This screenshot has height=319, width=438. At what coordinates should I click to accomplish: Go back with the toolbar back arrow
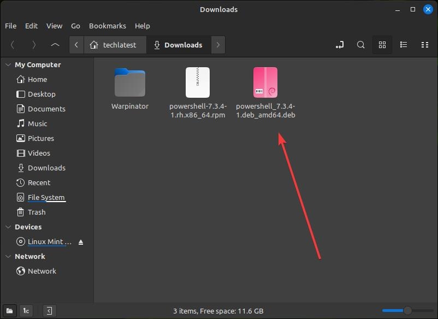13,45
